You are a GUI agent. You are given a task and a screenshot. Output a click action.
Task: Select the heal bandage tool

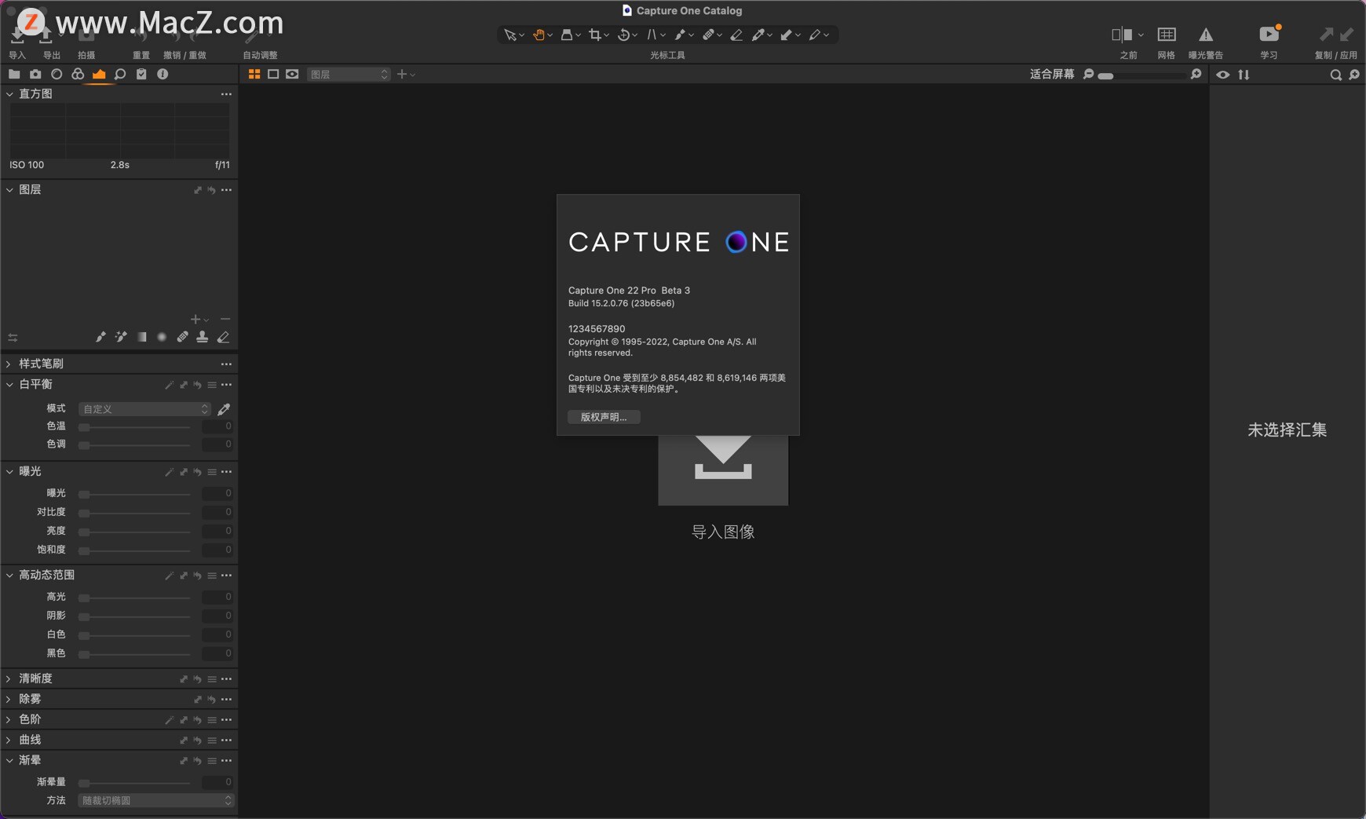point(708,35)
